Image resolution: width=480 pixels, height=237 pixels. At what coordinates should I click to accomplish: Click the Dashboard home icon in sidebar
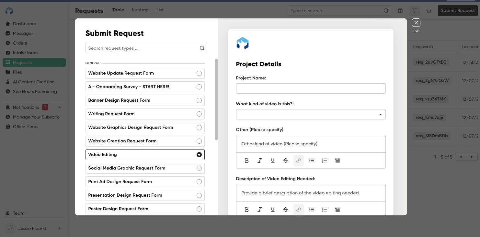(x=8, y=24)
